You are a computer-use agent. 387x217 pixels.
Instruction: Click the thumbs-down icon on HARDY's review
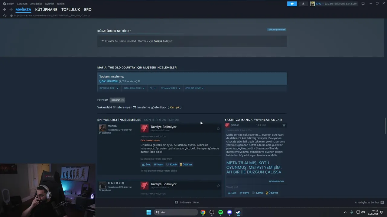pos(144,186)
